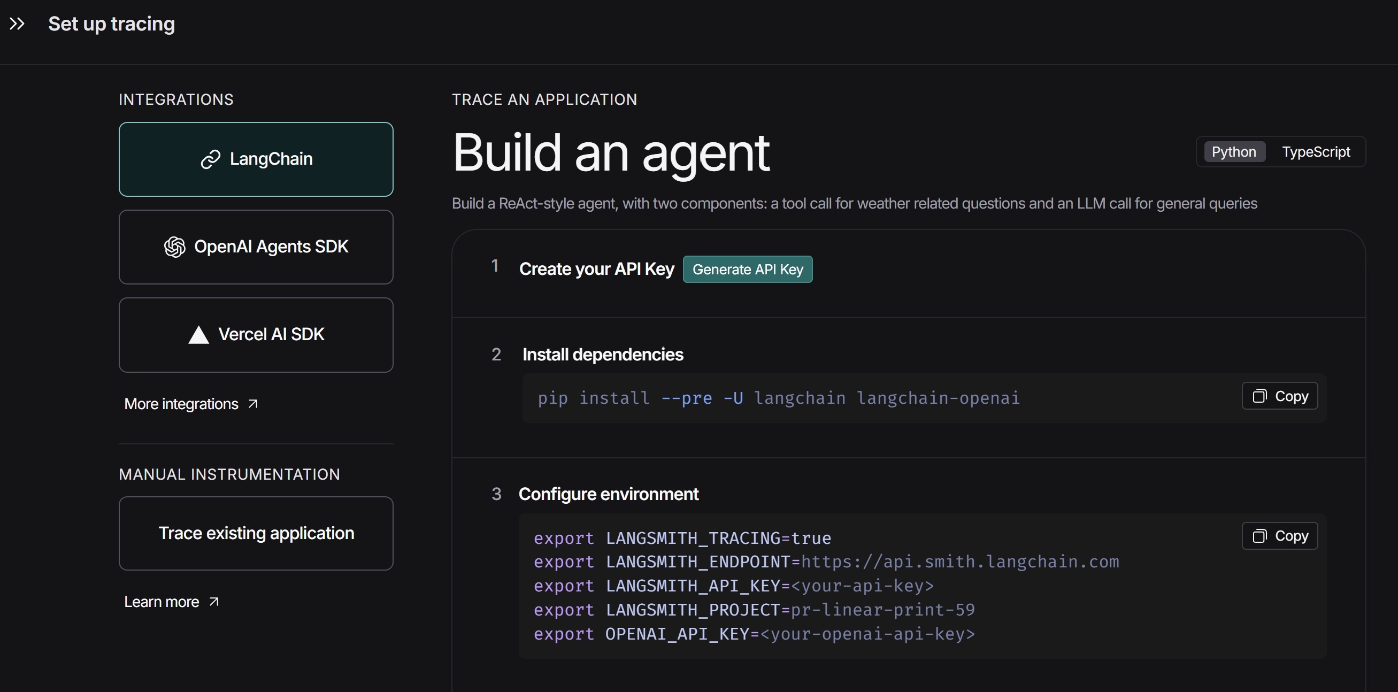This screenshot has width=1398, height=692.
Task: Click arrow icon beside Learn more
Action: (x=214, y=602)
